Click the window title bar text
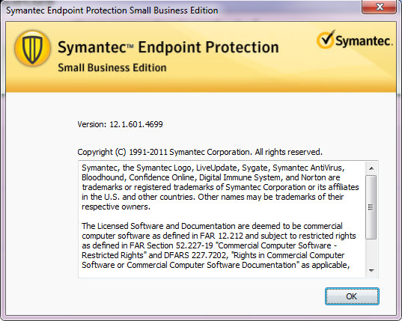402x321 pixels. point(112,10)
